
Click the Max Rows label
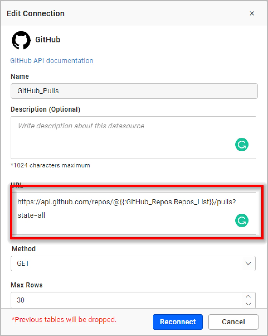click(27, 285)
